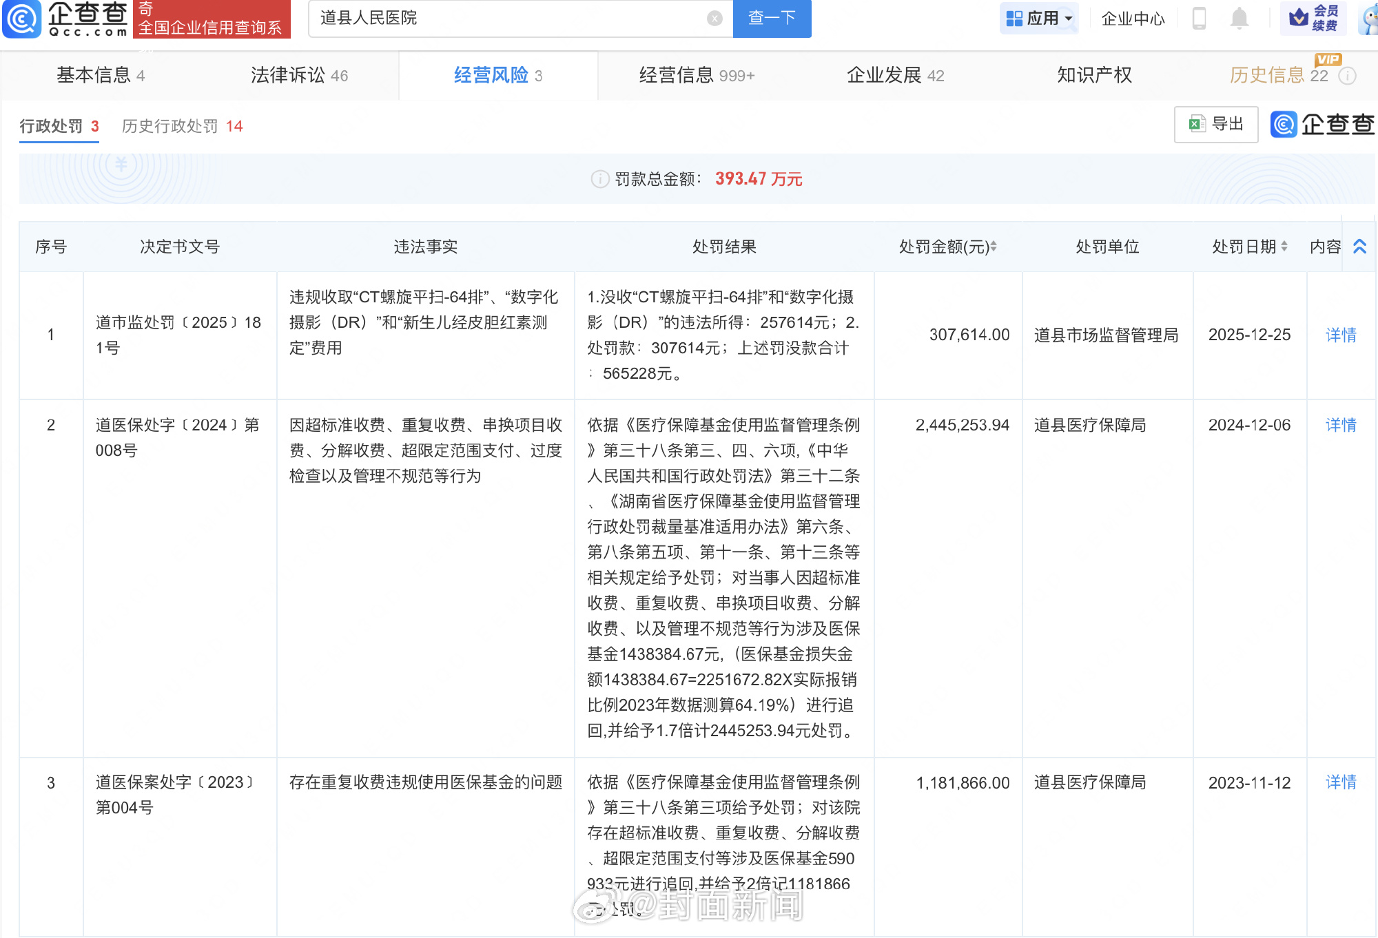Open the mobile phone app icon

[x=1199, y=19]
